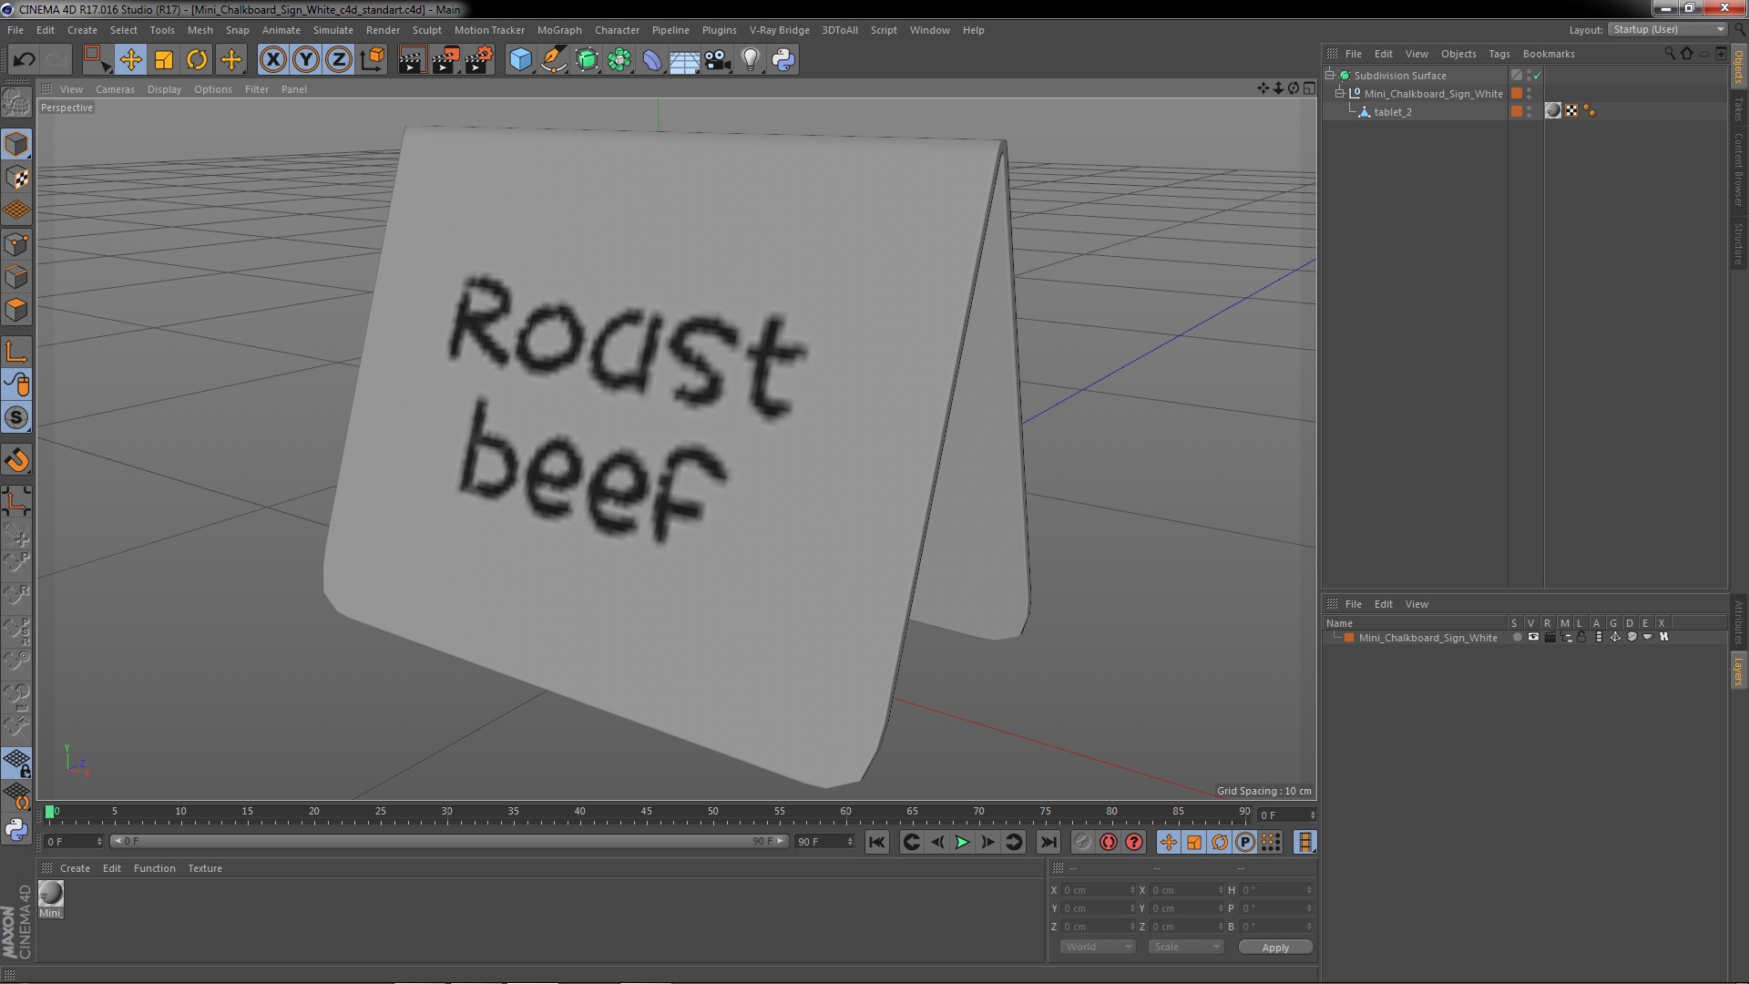Collapse the Subdivision Surface tree node

pyautogui.click(x=1330, y=76)
